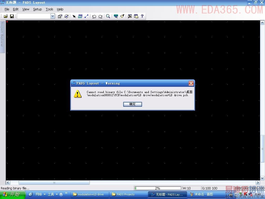Click the Save disk icon
The height and width of the screenshot is (199, 265).
(x=12, y=16)
